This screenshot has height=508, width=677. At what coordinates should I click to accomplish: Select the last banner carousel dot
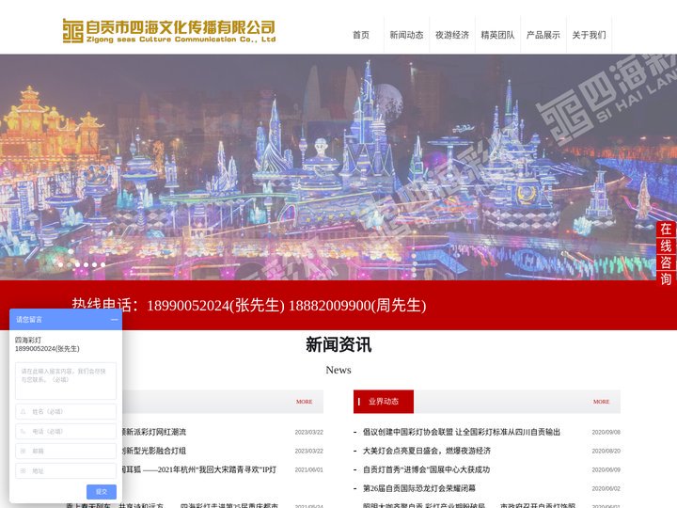(x=102, y=264)
